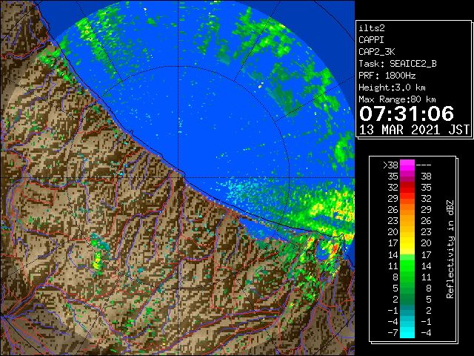Click the -4 value in right legend column

(426, 332)
